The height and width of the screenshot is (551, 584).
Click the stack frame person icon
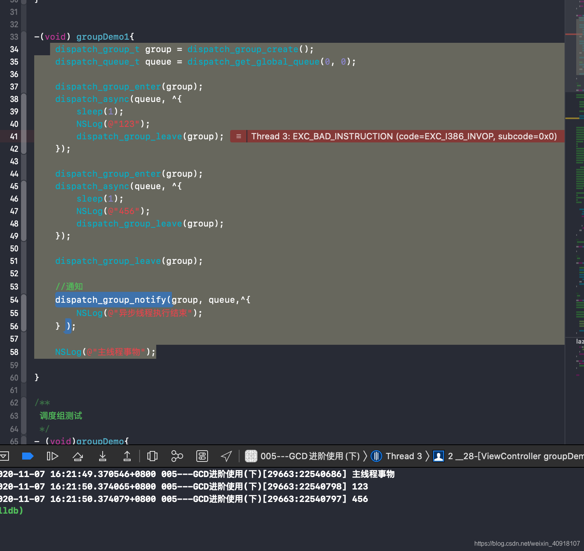pos(439,456)
